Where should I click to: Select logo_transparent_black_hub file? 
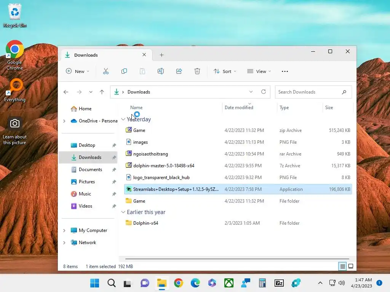pos(238,178)
